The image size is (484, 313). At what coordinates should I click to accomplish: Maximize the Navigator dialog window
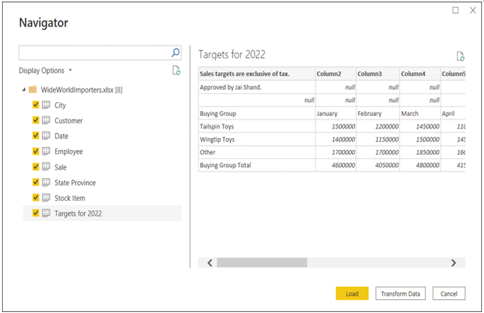point(455,10)
